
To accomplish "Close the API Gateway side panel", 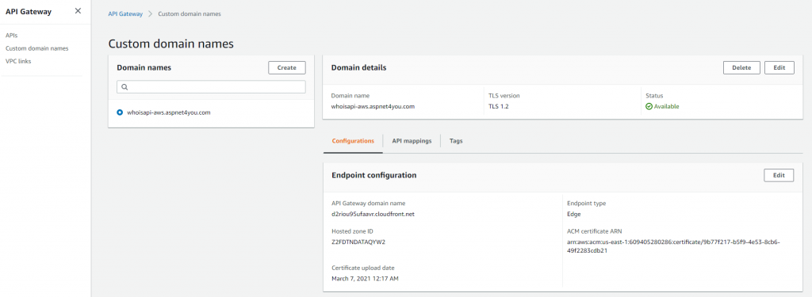I will click(x=78, y=11).
